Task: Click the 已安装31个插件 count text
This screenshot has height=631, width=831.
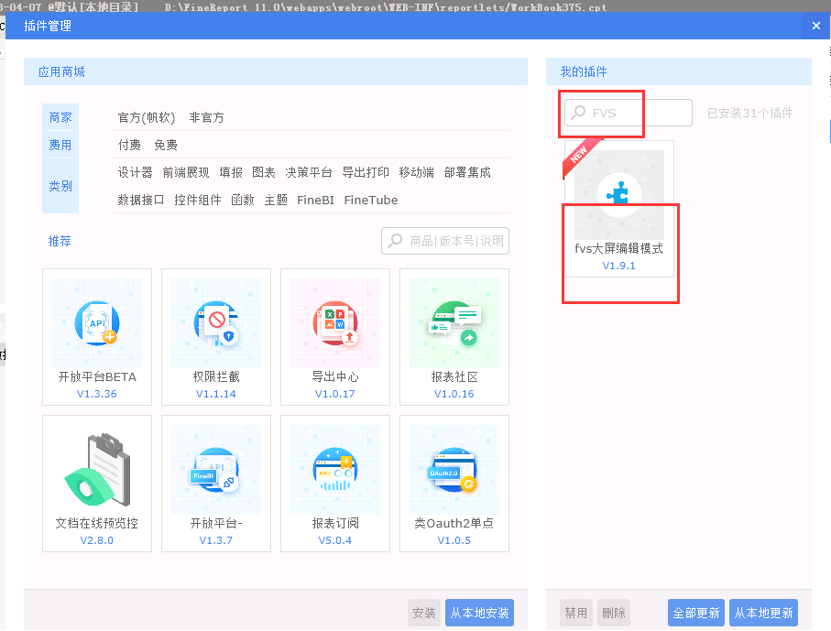Action: pos(749,113)
